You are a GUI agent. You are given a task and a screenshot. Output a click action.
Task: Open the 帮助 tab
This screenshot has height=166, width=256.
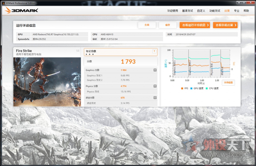tap(246, 11)
